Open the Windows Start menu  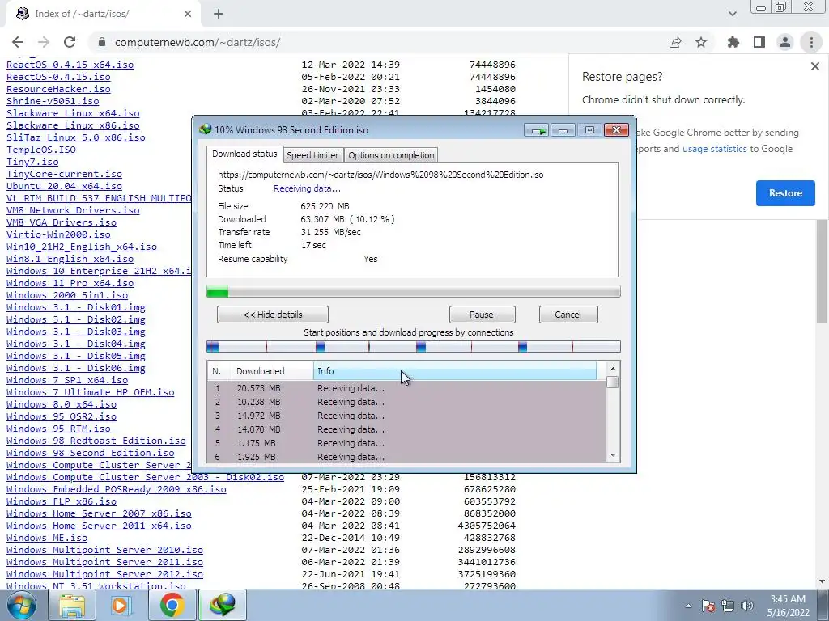tap(22, 605)
